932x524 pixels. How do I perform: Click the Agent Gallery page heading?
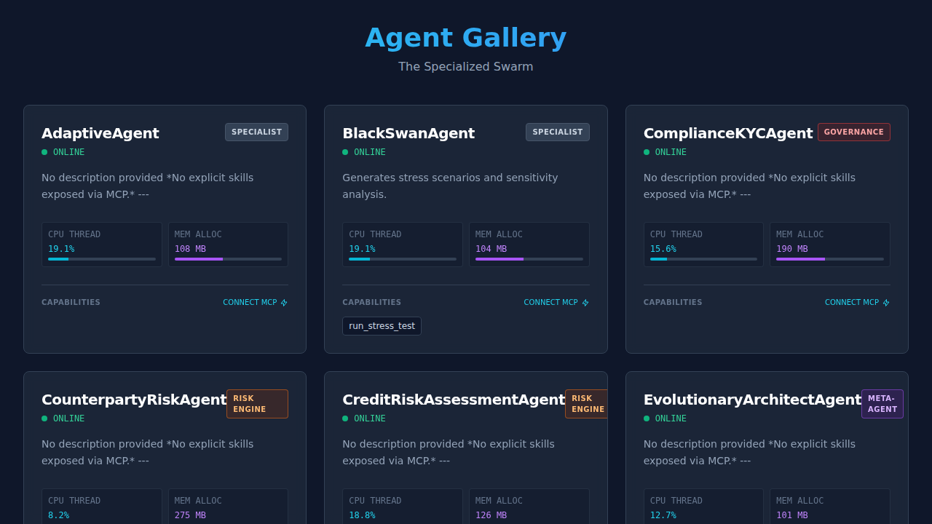pyautogui.click(x=466, y=38)
